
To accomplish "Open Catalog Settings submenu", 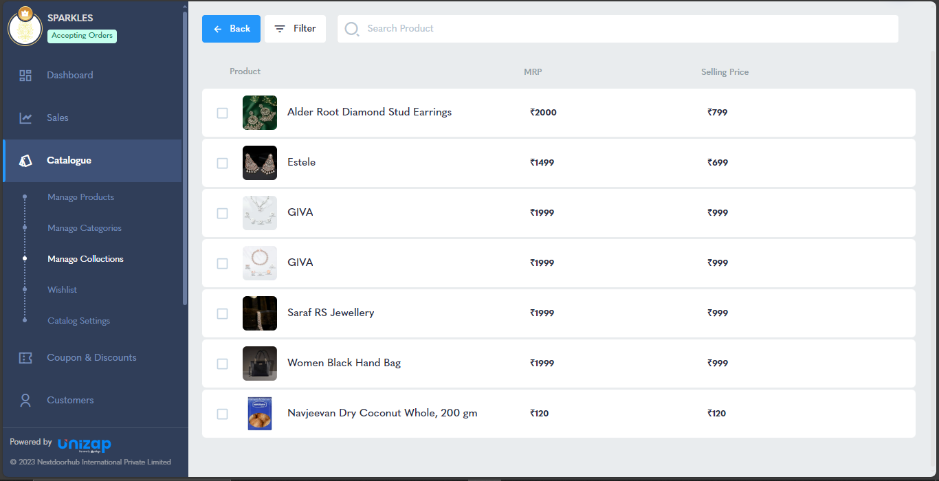I will [x=78, y=321].
